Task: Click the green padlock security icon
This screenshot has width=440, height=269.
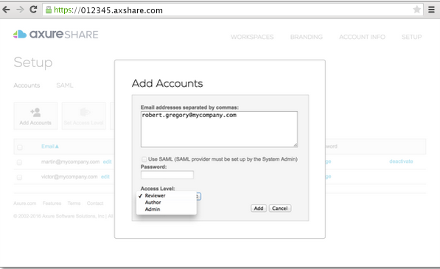Action: 49,10
